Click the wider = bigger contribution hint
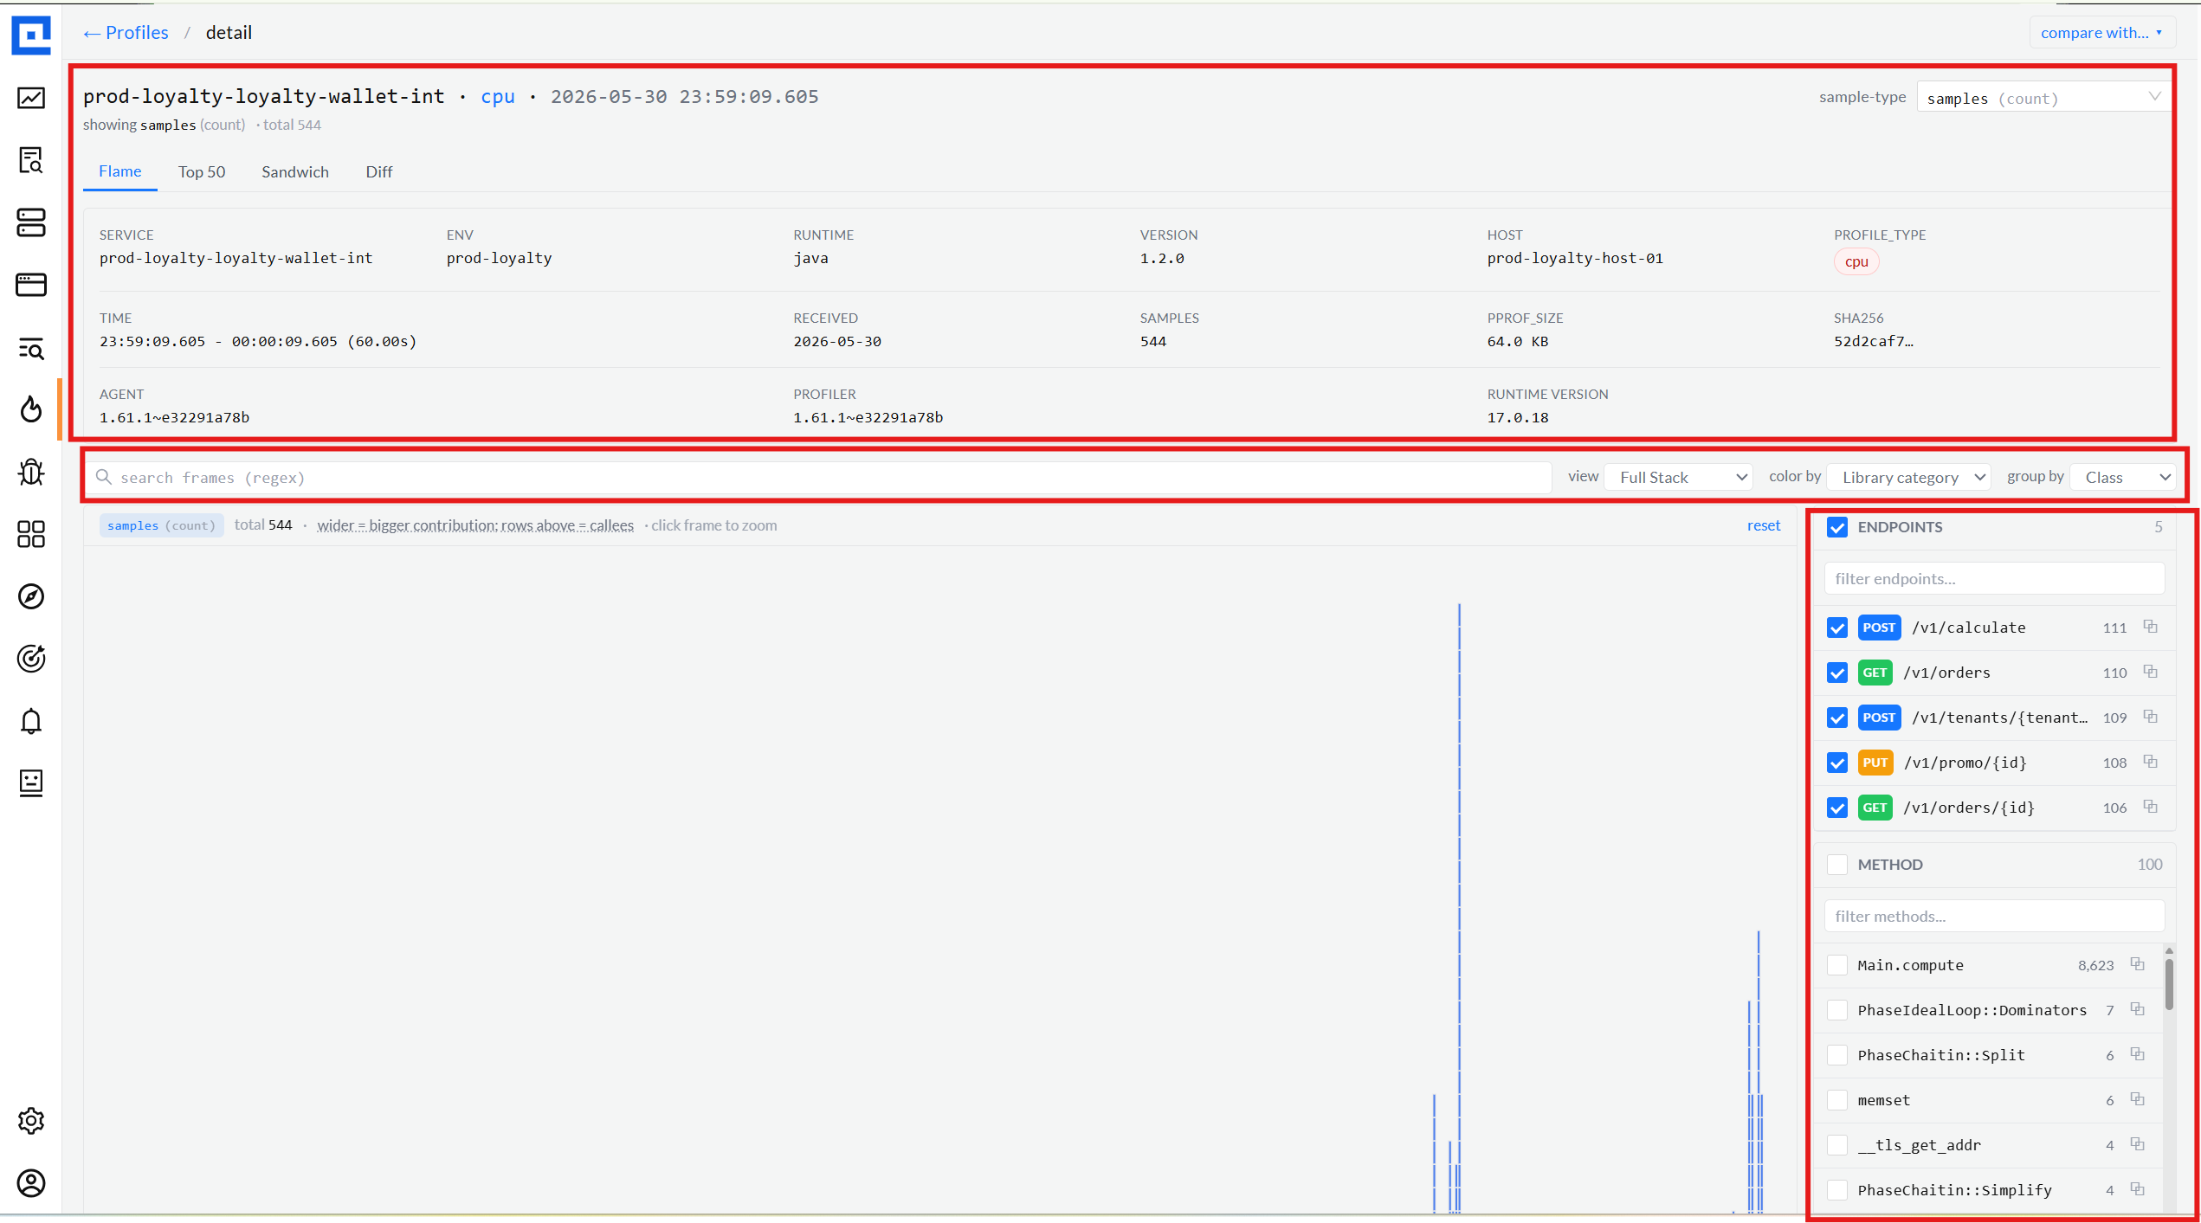This screenshot has width=2201, height=1223. click(475, 525)
